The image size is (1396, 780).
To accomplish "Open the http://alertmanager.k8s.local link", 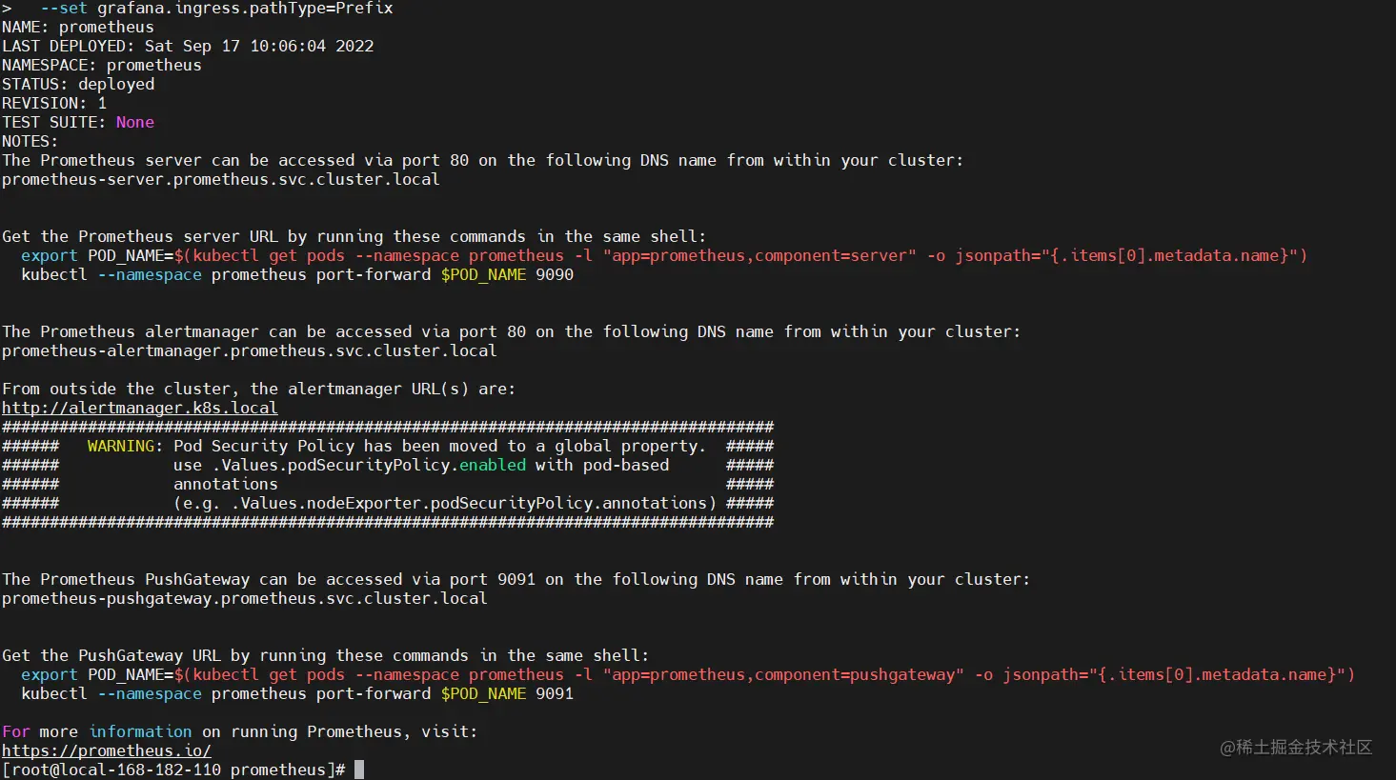I will 140,408.
